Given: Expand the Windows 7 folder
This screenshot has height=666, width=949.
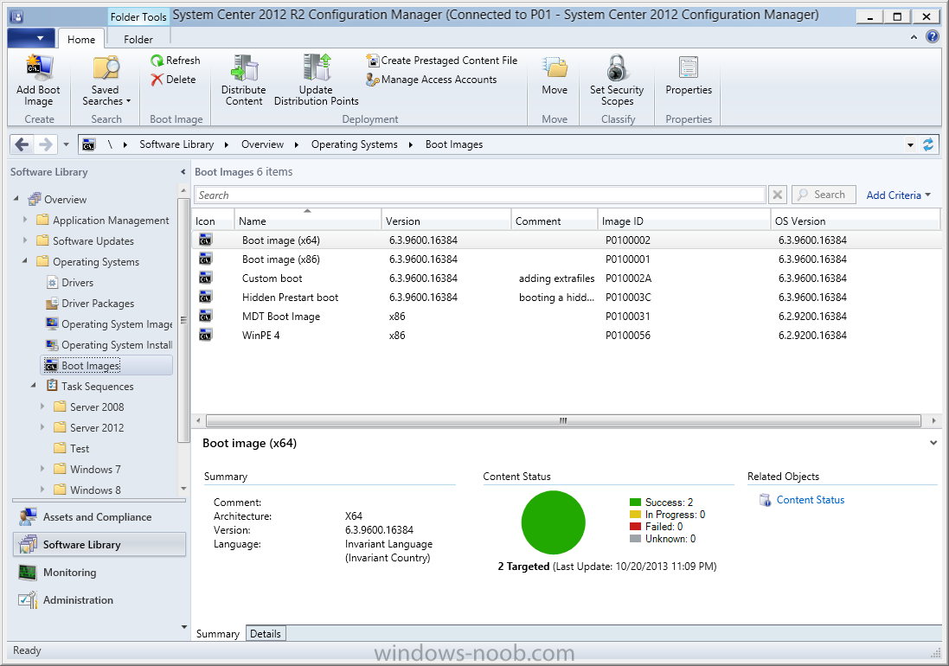Looking at the screenshot, I should click(42, 468).
